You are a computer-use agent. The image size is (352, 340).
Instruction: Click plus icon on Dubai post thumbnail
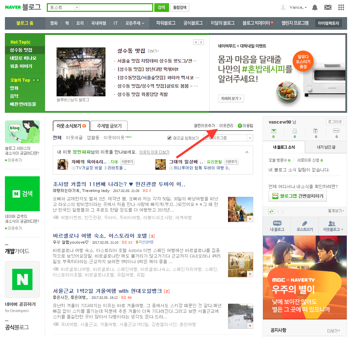(x=250, y=219)
